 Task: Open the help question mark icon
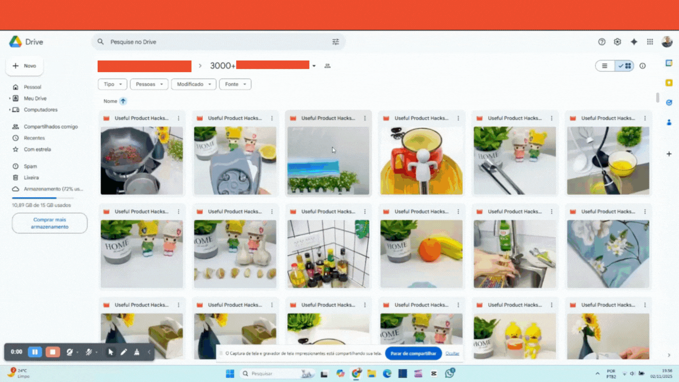602,42
